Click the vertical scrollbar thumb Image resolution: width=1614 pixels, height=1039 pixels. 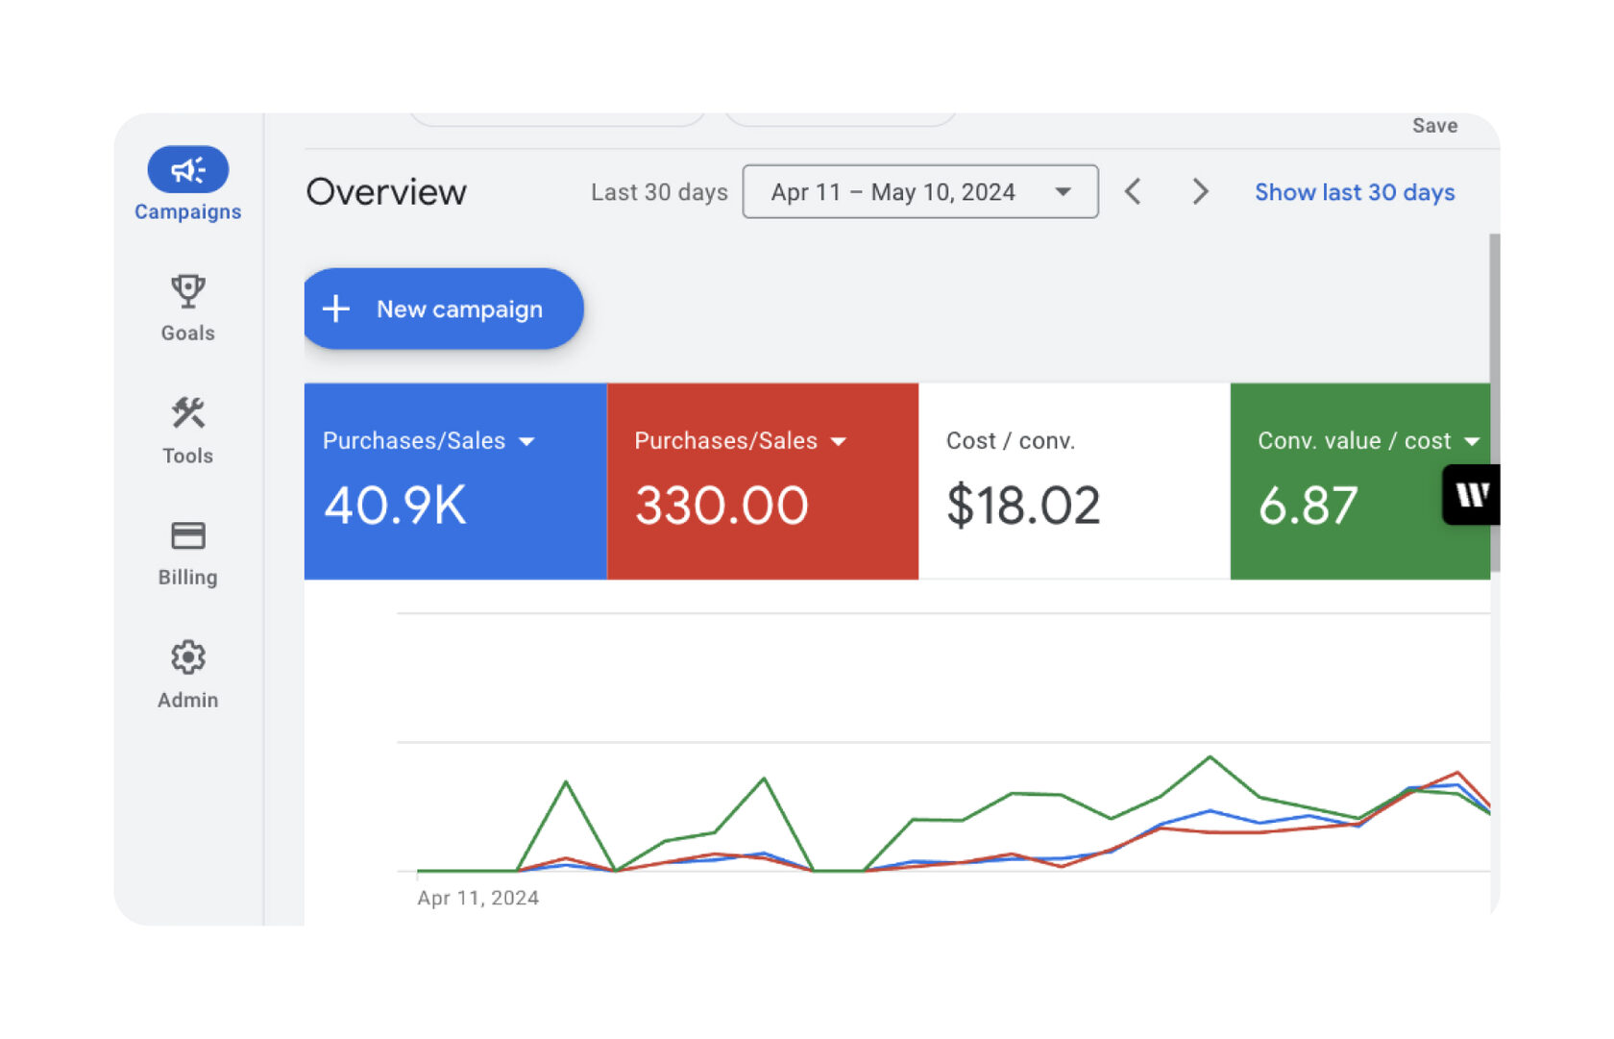pyautogui.click(x=1495, y=404)
